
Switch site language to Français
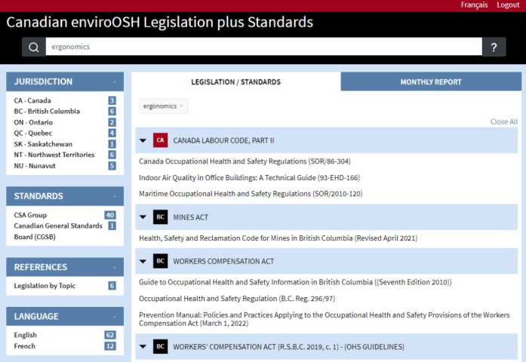click(x=474, y=5)
